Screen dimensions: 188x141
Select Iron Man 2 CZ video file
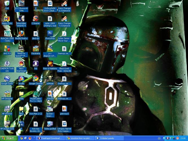pos(36,111)
